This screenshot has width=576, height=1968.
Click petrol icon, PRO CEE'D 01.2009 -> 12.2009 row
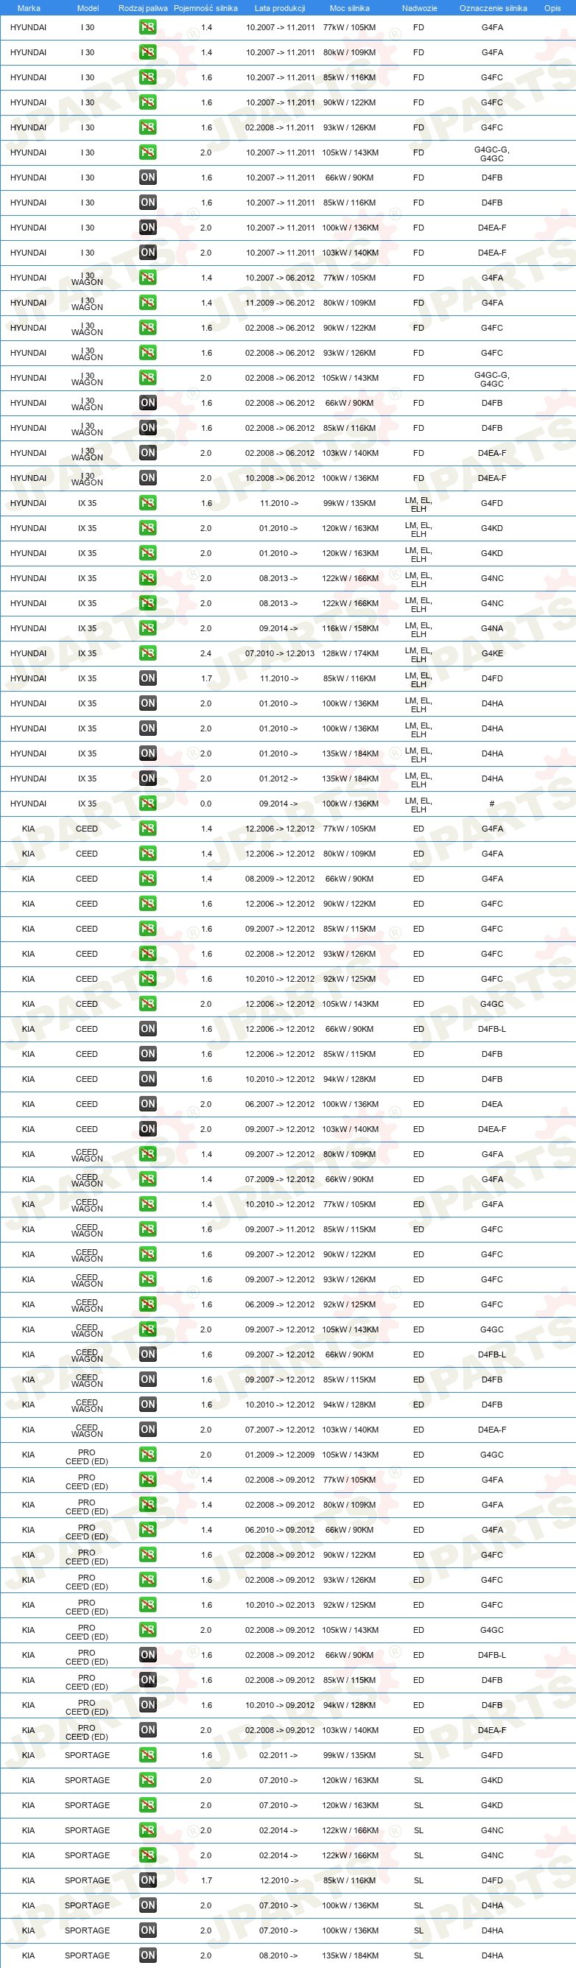pyautogui.click(x=147, y=1455)
